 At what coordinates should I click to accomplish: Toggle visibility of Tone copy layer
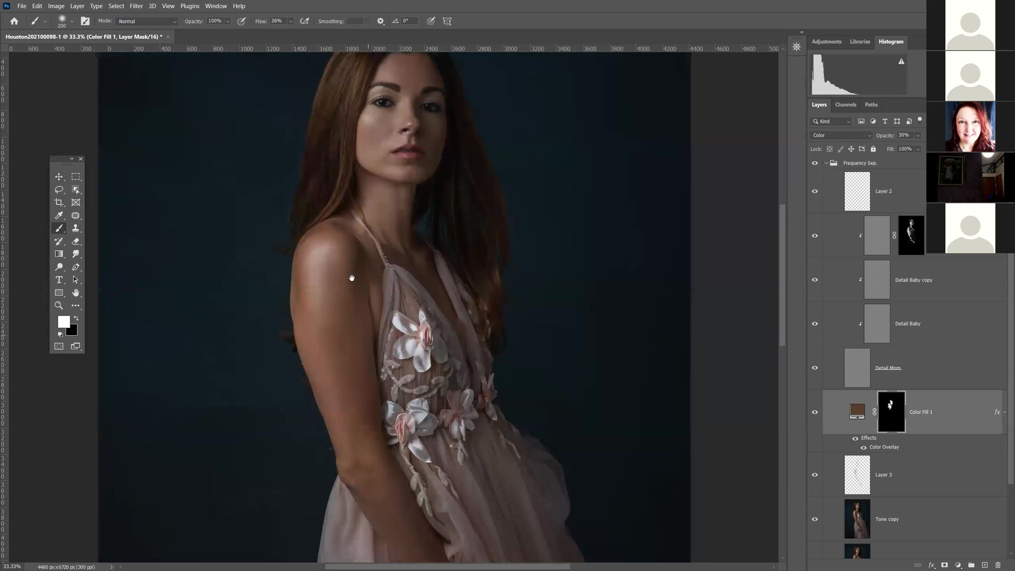coord(815,519)
